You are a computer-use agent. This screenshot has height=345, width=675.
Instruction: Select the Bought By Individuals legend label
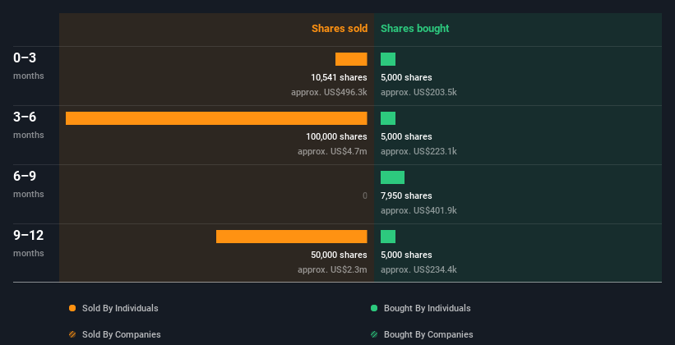coord(427,308)
